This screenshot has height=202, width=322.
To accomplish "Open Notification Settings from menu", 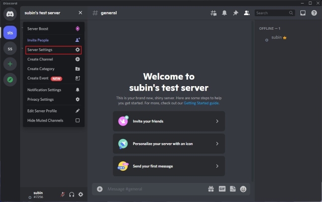I will pos(54,90).
